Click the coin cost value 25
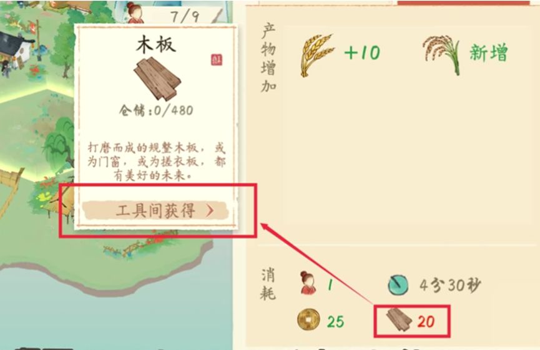The image size is (540, 350). coord(335,322)
